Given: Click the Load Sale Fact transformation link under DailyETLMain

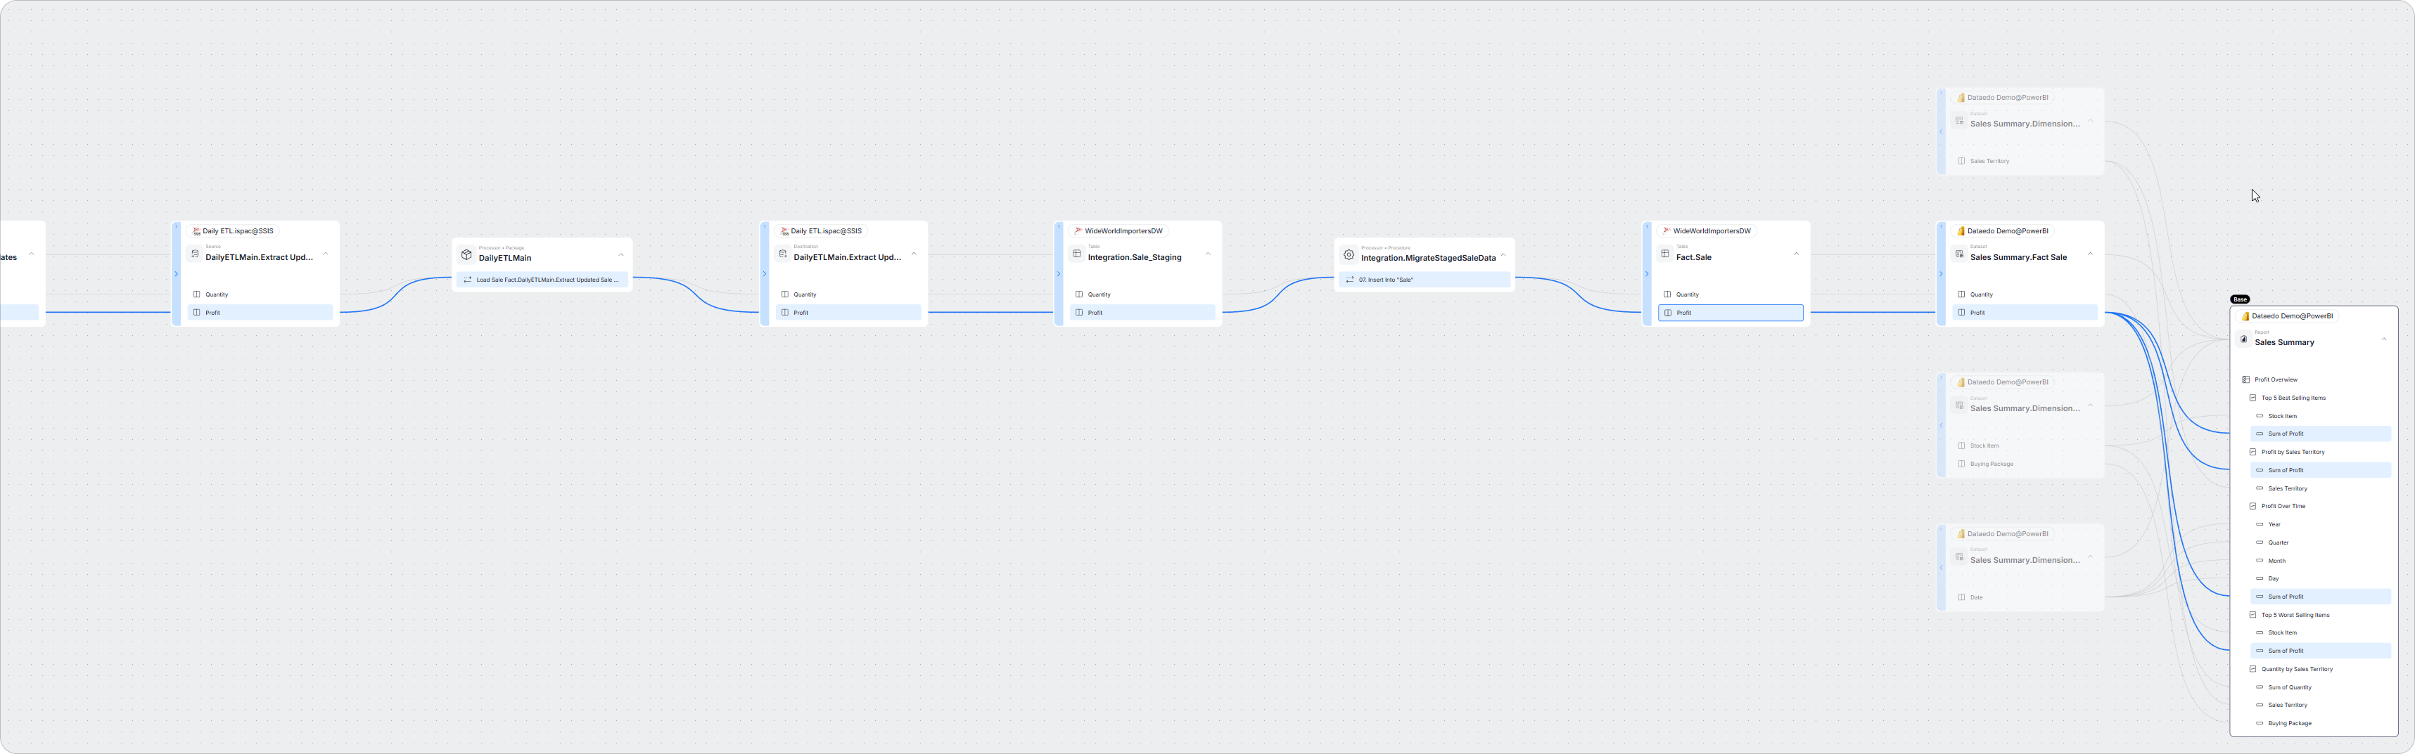Looking at the screenshot, I should tap(542, 279).
